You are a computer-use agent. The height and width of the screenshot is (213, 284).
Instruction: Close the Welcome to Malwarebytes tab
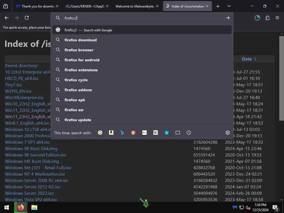click(x=157, y=6)
